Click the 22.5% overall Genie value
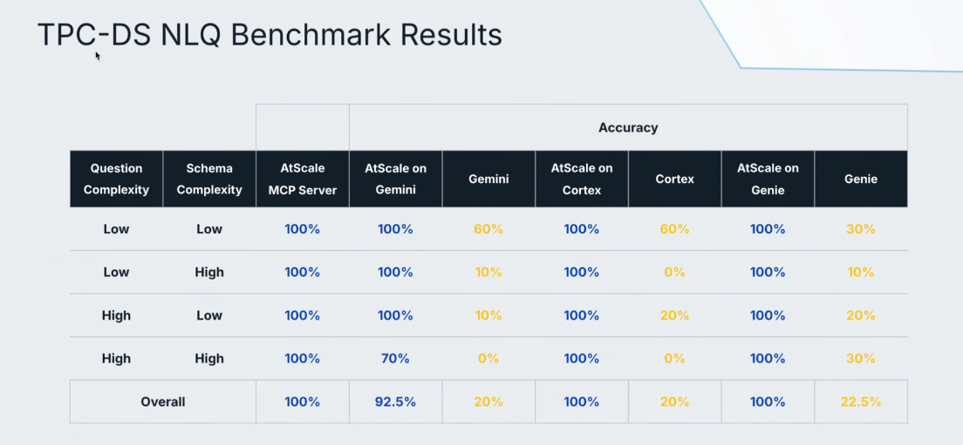Viewport: 963px width, 445px height. (860, 402)
